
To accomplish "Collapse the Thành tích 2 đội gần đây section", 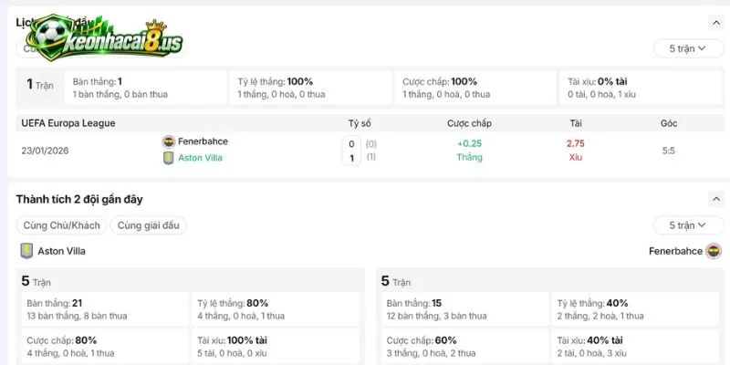I will pyautogui.click(x=716, y=199).
